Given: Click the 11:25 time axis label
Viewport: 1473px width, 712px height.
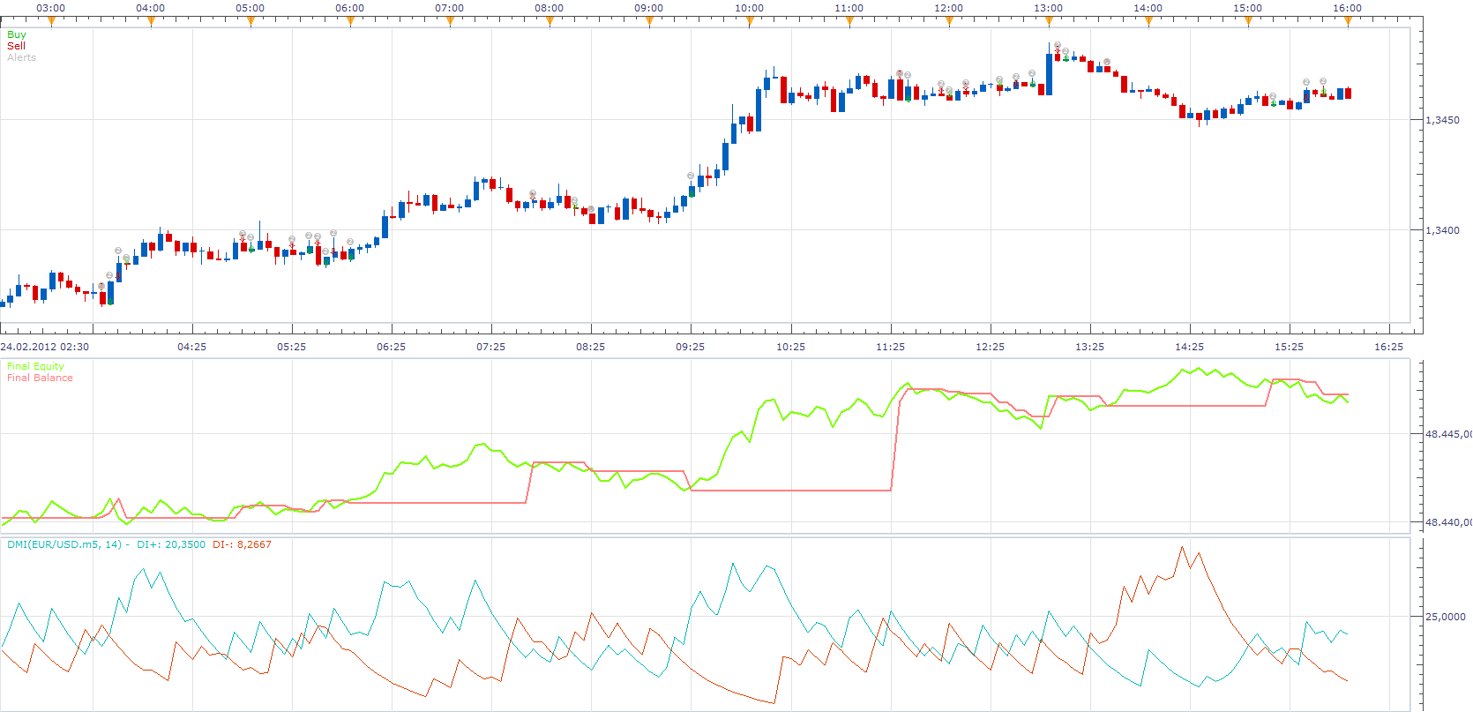Looking at the screenshot, I should (x=891, y=347).
